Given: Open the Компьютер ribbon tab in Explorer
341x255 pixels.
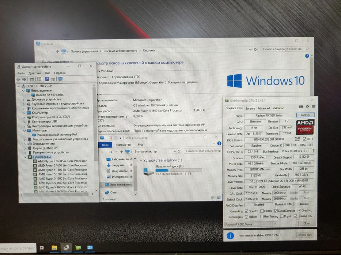Looking at the screenshot, I should pos(123,145).
